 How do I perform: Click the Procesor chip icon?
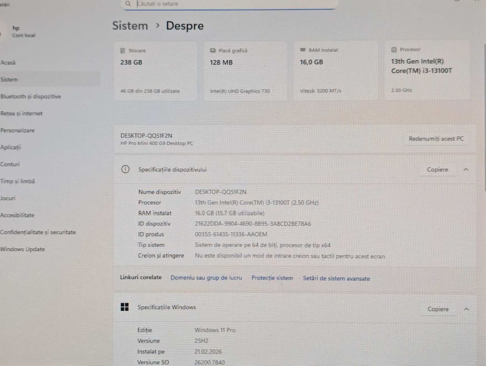click(393, 50)
